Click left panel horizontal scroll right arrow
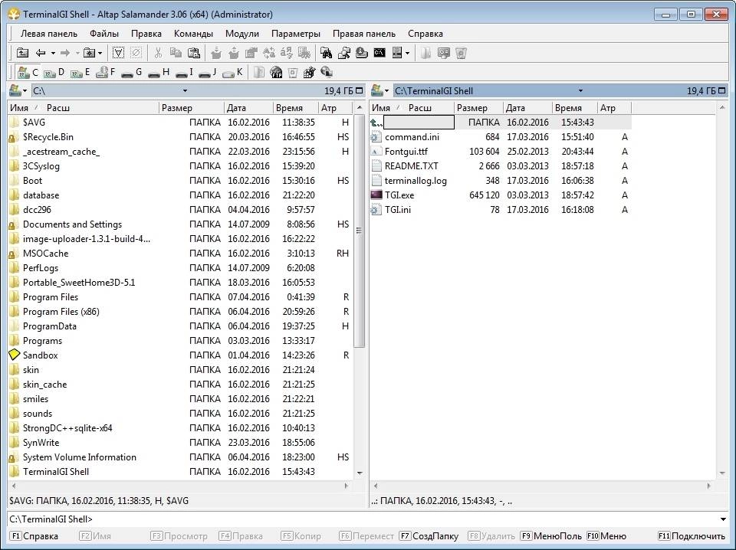Image resolution: width=736 pixels, height=550 pixels. click(x=347, y=486)
